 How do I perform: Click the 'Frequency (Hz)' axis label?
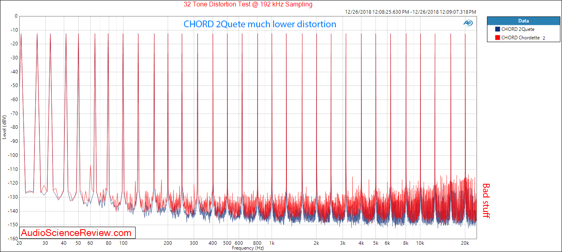click(248, 248)
